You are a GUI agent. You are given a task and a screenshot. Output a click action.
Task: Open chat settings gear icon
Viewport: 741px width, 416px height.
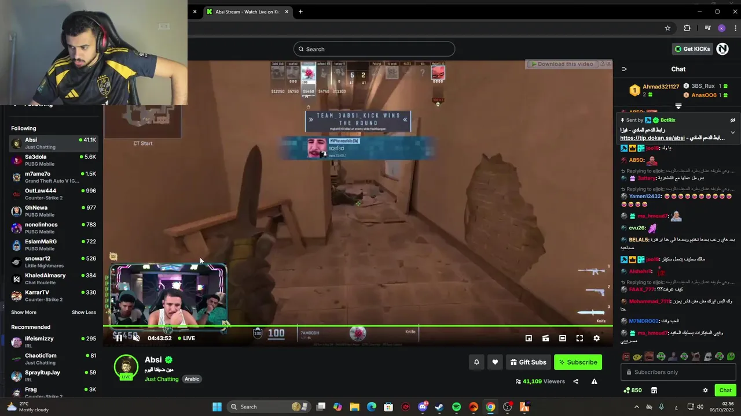(705, 390)
